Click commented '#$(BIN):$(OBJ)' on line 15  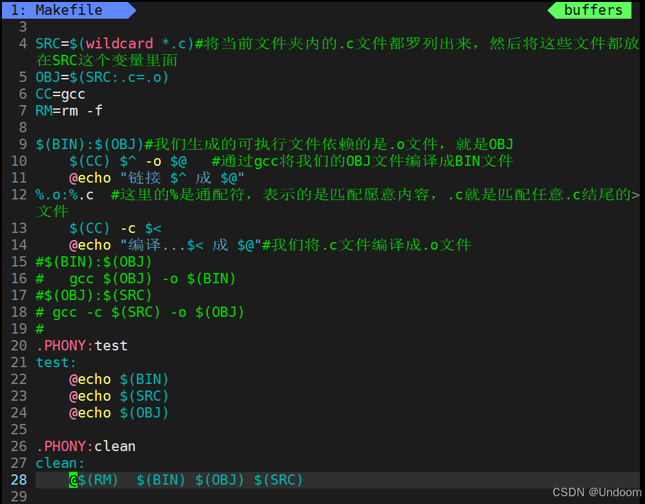(x=94, y=262)
